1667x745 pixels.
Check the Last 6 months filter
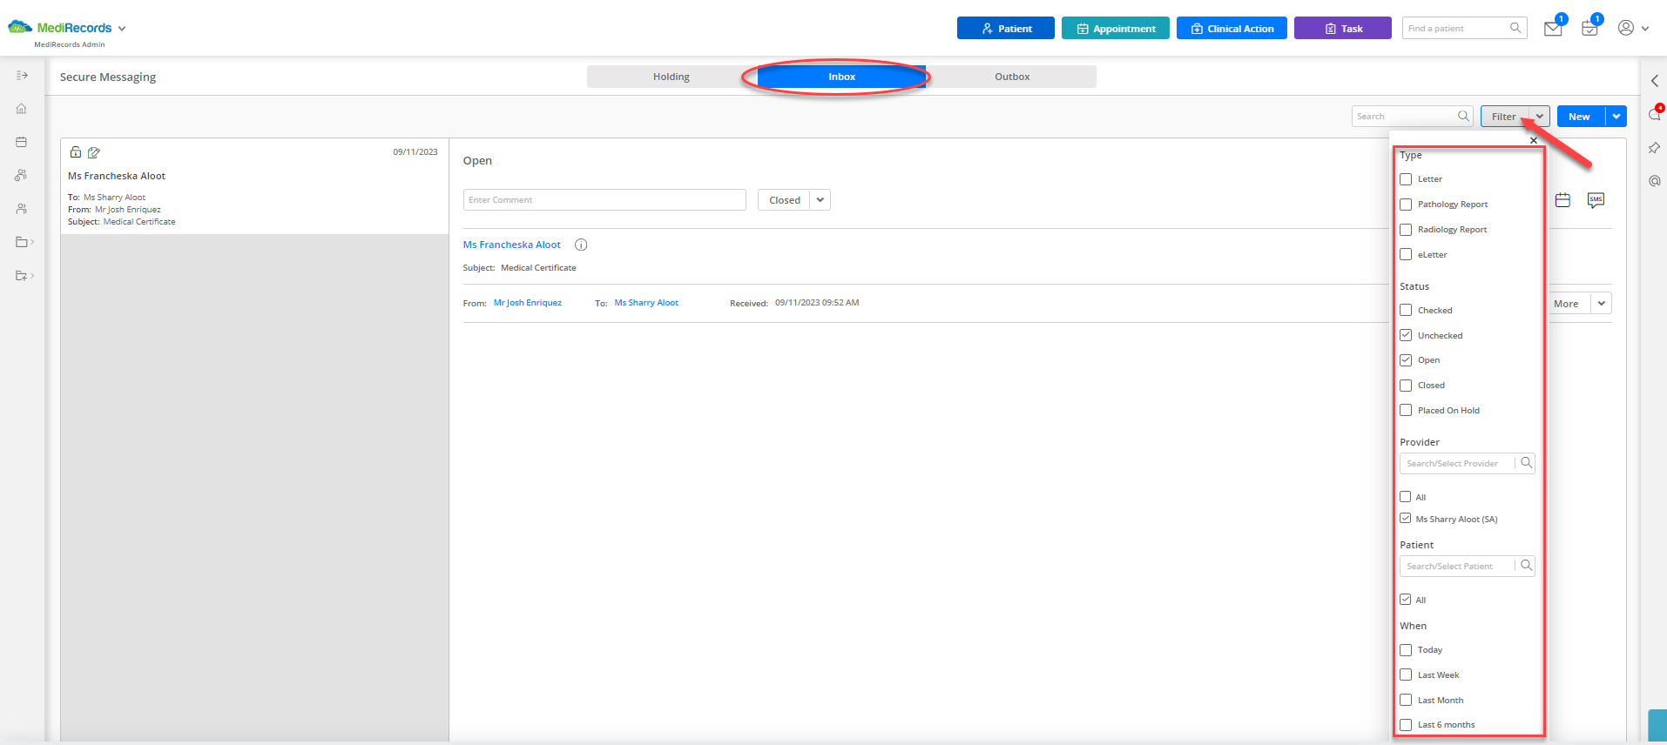[x=1406, y=725]
